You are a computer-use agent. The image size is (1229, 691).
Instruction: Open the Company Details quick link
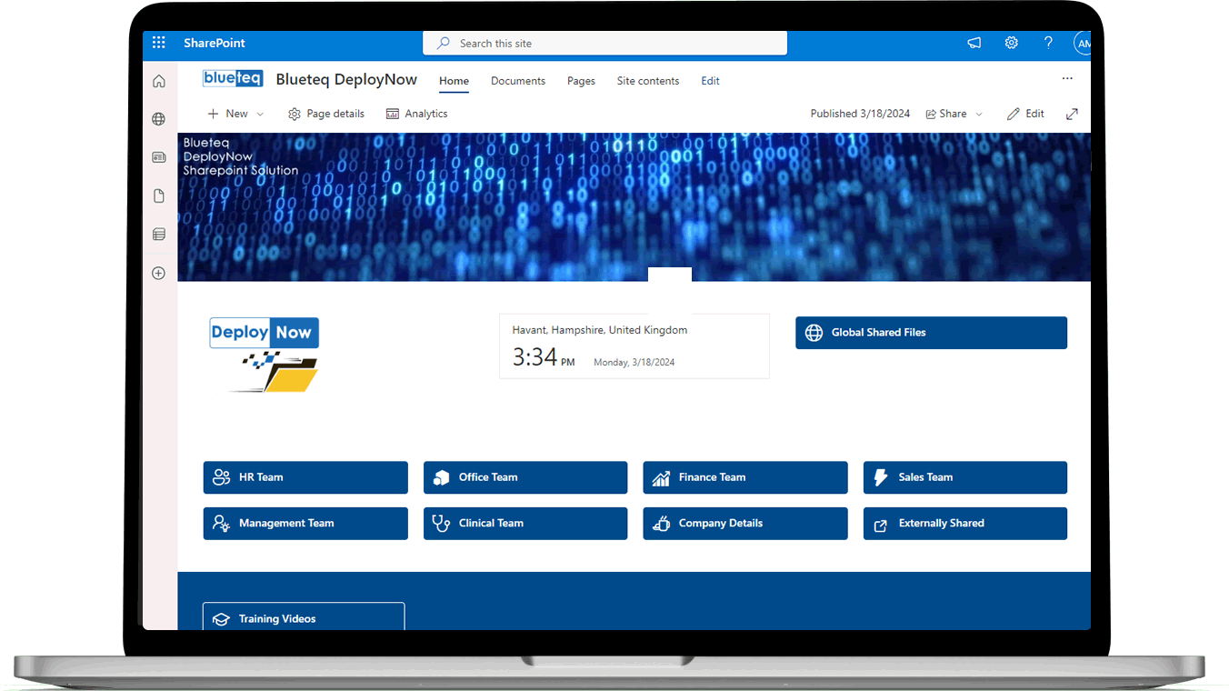click(745, 524)
